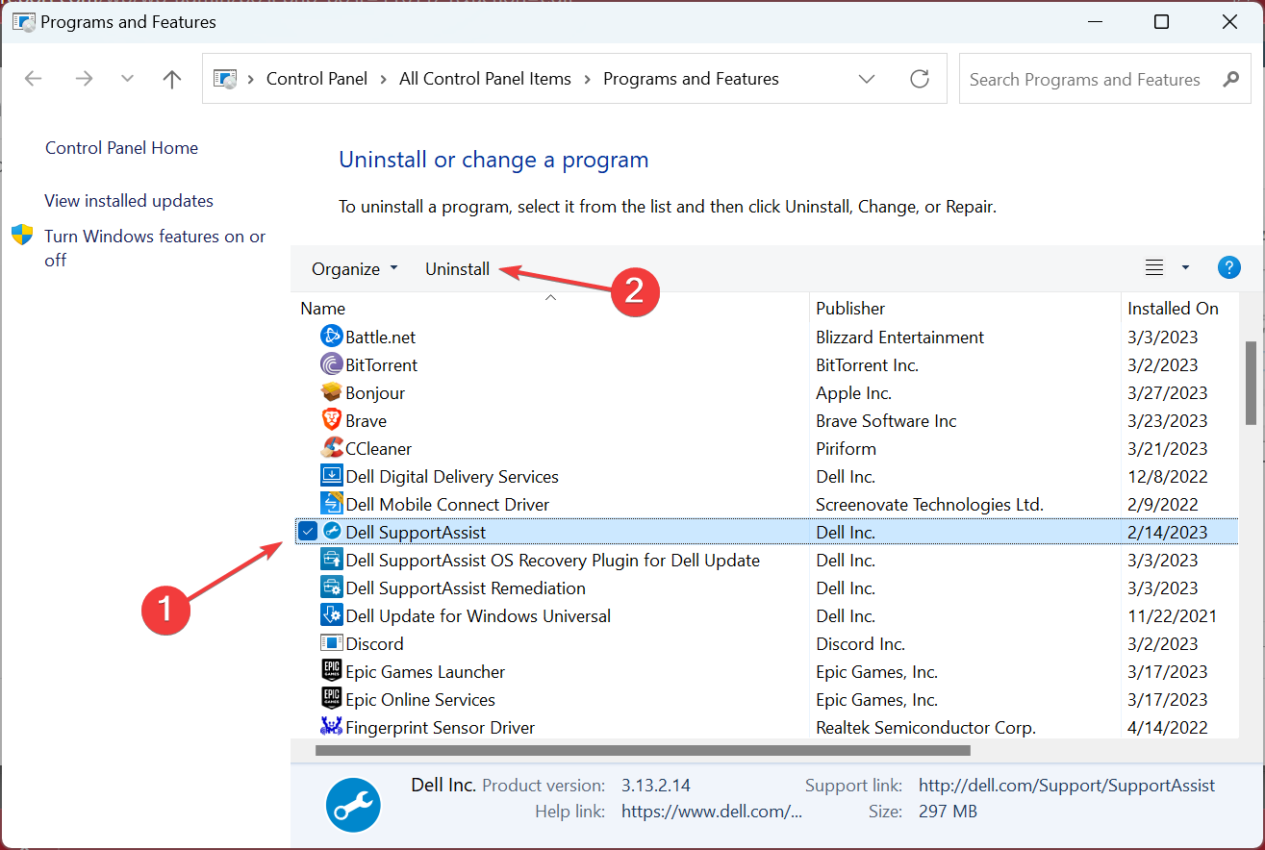Select the BitTorrent row name

point(382,365)
